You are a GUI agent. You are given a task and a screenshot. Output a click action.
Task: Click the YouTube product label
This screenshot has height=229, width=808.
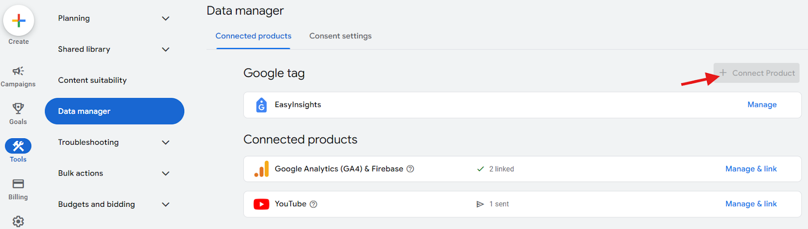pos(290,204)
